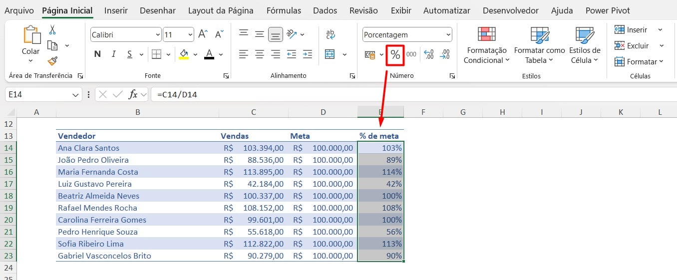Apply the yellow fill color bucket
The height and width of the screenshot is (280, 677).
click(x=184, y=54)
